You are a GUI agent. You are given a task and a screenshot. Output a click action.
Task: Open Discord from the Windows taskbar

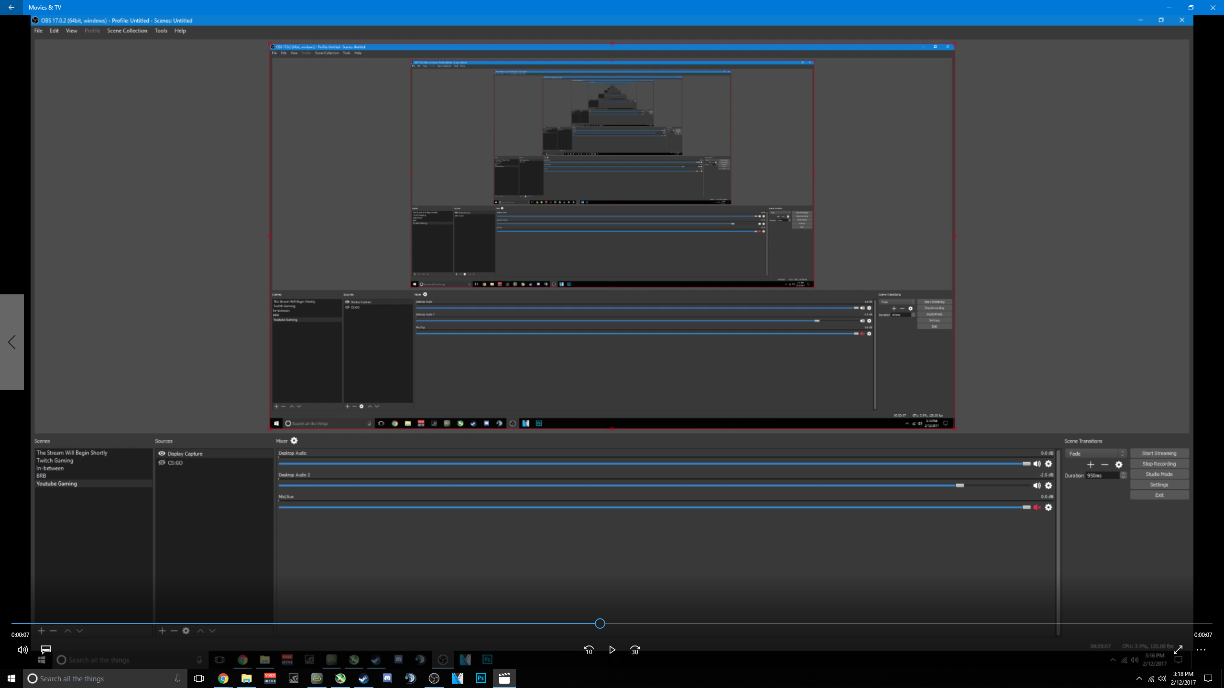[387, 678]
